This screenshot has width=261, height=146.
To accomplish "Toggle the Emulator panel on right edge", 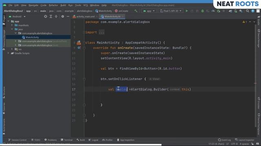I will pos(259,103).
